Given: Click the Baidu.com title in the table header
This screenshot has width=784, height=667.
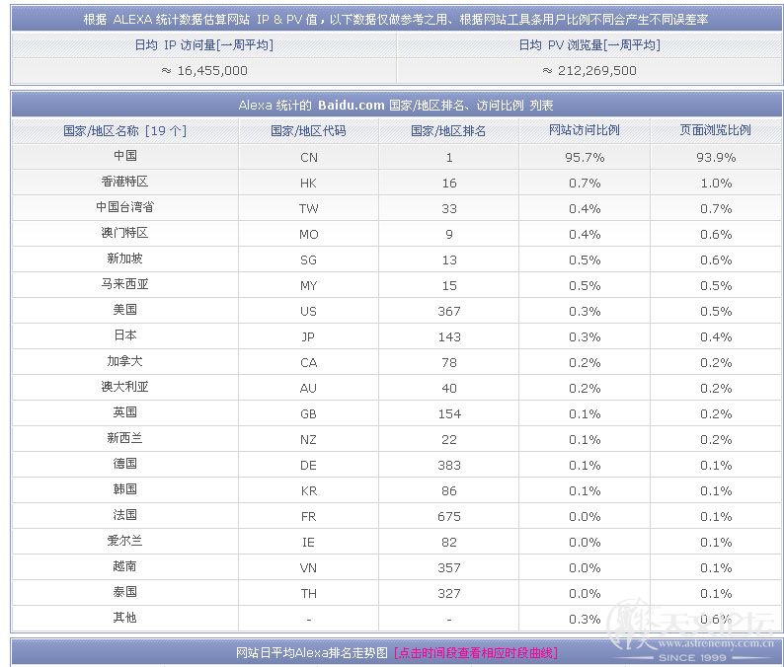Looking at the screenshot, I should coord(351,106).
